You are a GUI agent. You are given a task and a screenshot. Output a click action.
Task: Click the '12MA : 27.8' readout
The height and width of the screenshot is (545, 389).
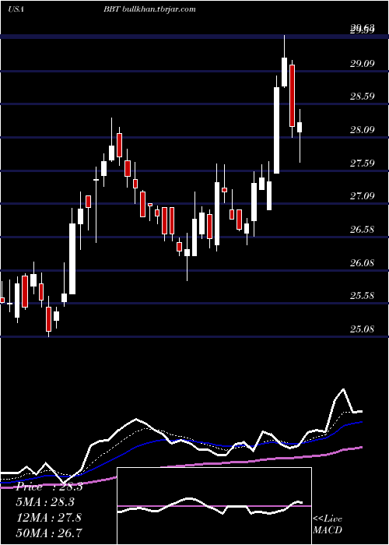tap(49, 517)
